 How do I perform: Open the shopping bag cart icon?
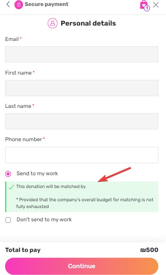pyautogui.click(x=143, y=5)
